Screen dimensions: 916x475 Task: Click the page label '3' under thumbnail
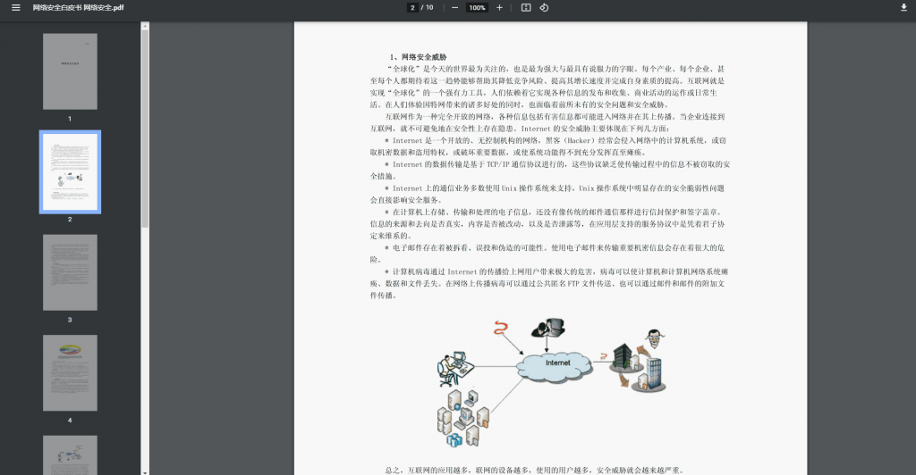point(70,320)
